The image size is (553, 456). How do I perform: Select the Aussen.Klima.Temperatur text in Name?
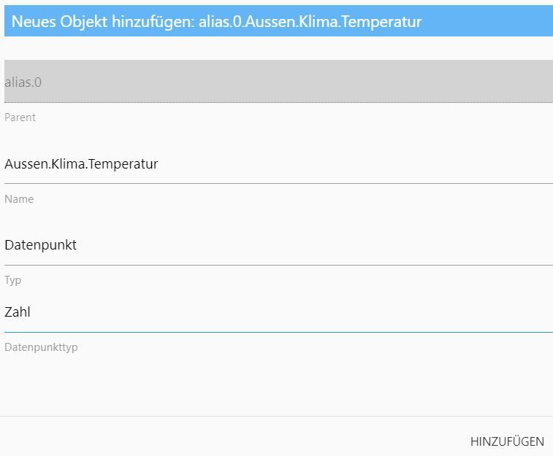point(81,164)
